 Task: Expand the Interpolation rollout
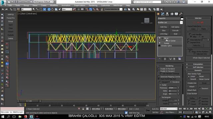pos(198,64)
